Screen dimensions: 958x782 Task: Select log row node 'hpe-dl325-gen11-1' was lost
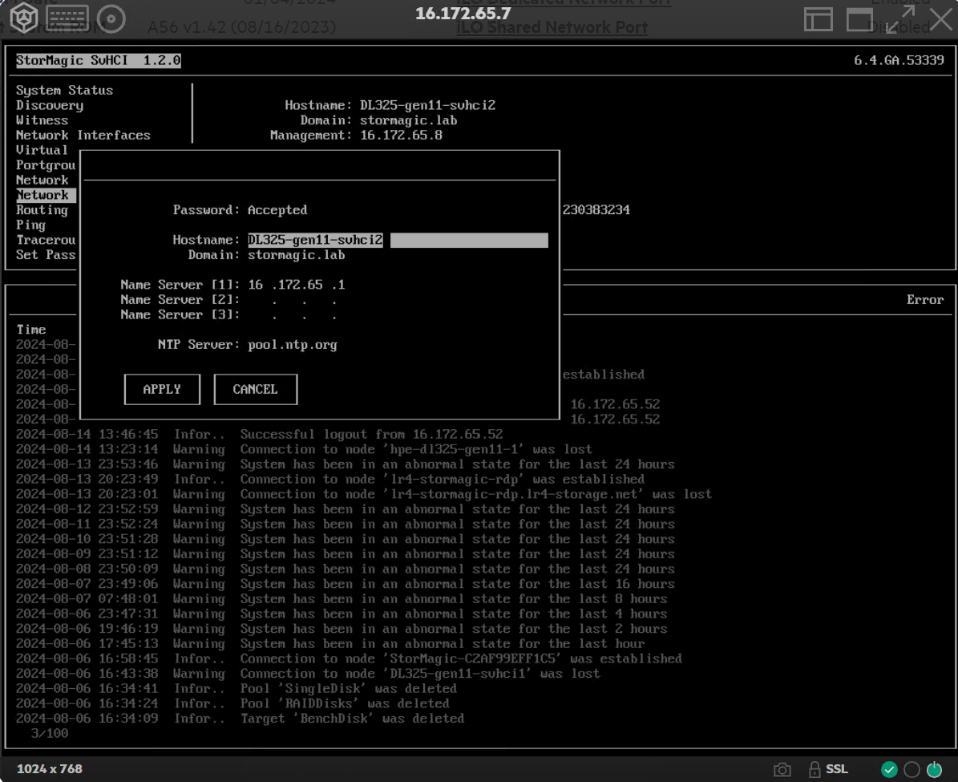pyautogui.click(x=305, y=449)
